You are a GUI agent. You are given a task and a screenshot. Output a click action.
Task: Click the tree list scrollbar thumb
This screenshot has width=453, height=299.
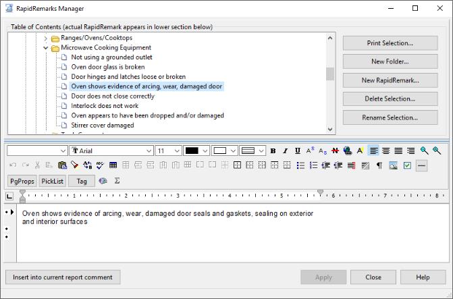[330, 74]
